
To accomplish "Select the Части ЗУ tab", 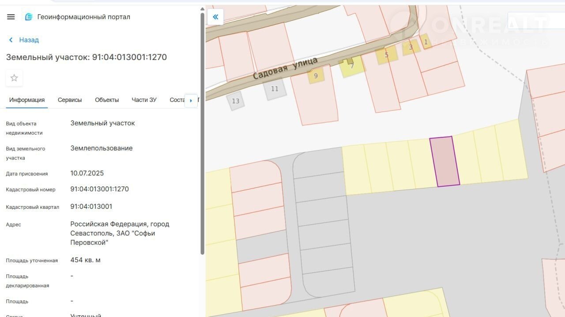I will pyautogui.click(x=144, y=100).
